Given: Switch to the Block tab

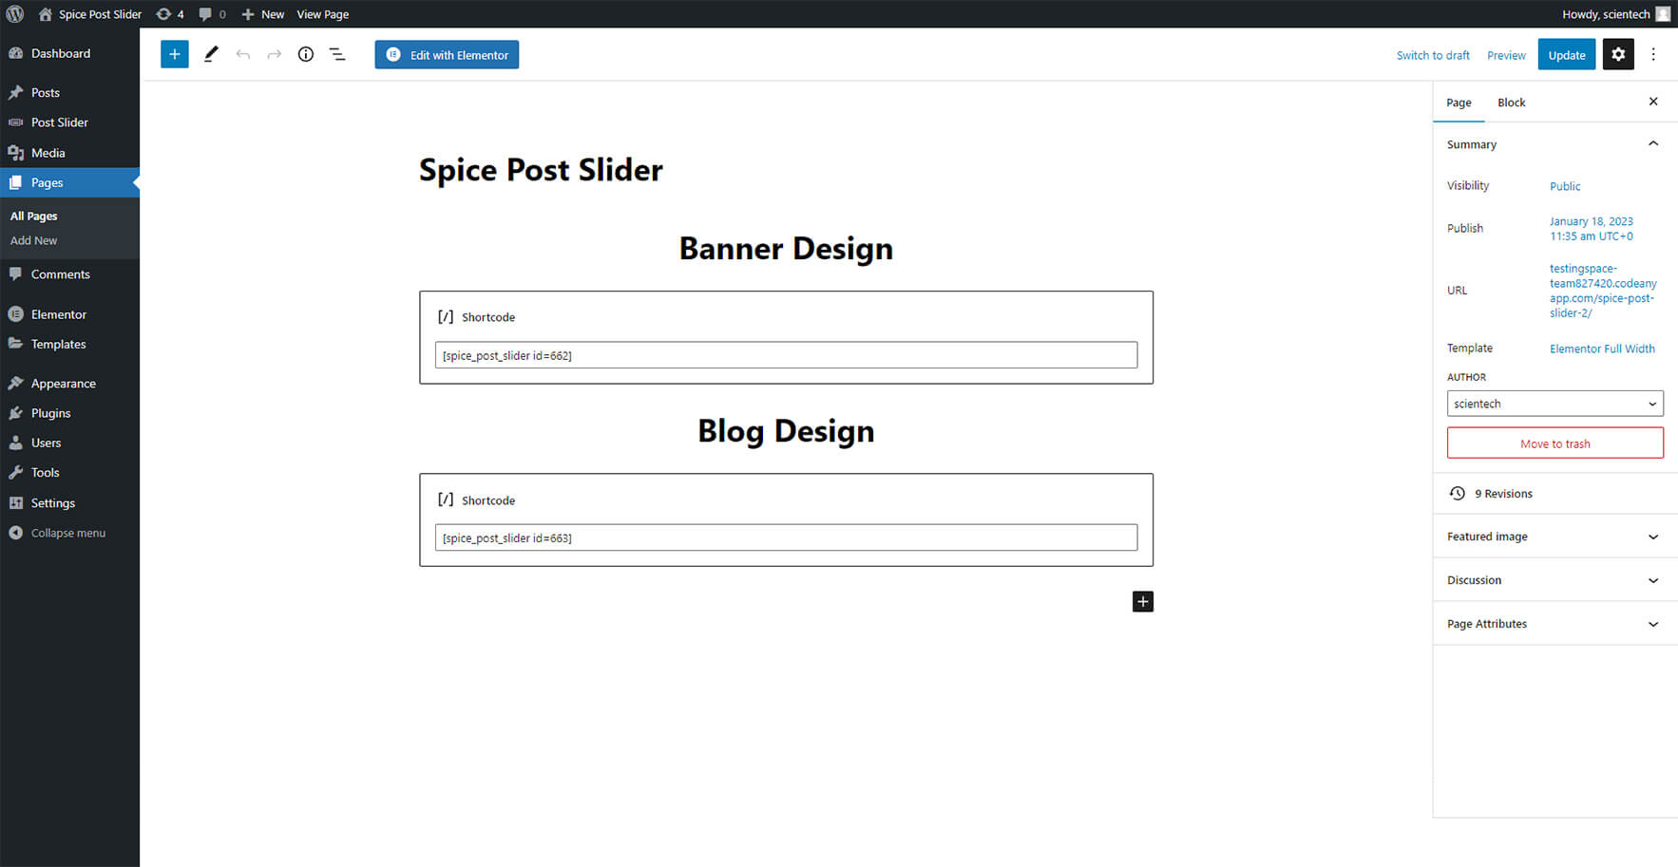Looking at the screenshot, I should tap(1511, 103).
